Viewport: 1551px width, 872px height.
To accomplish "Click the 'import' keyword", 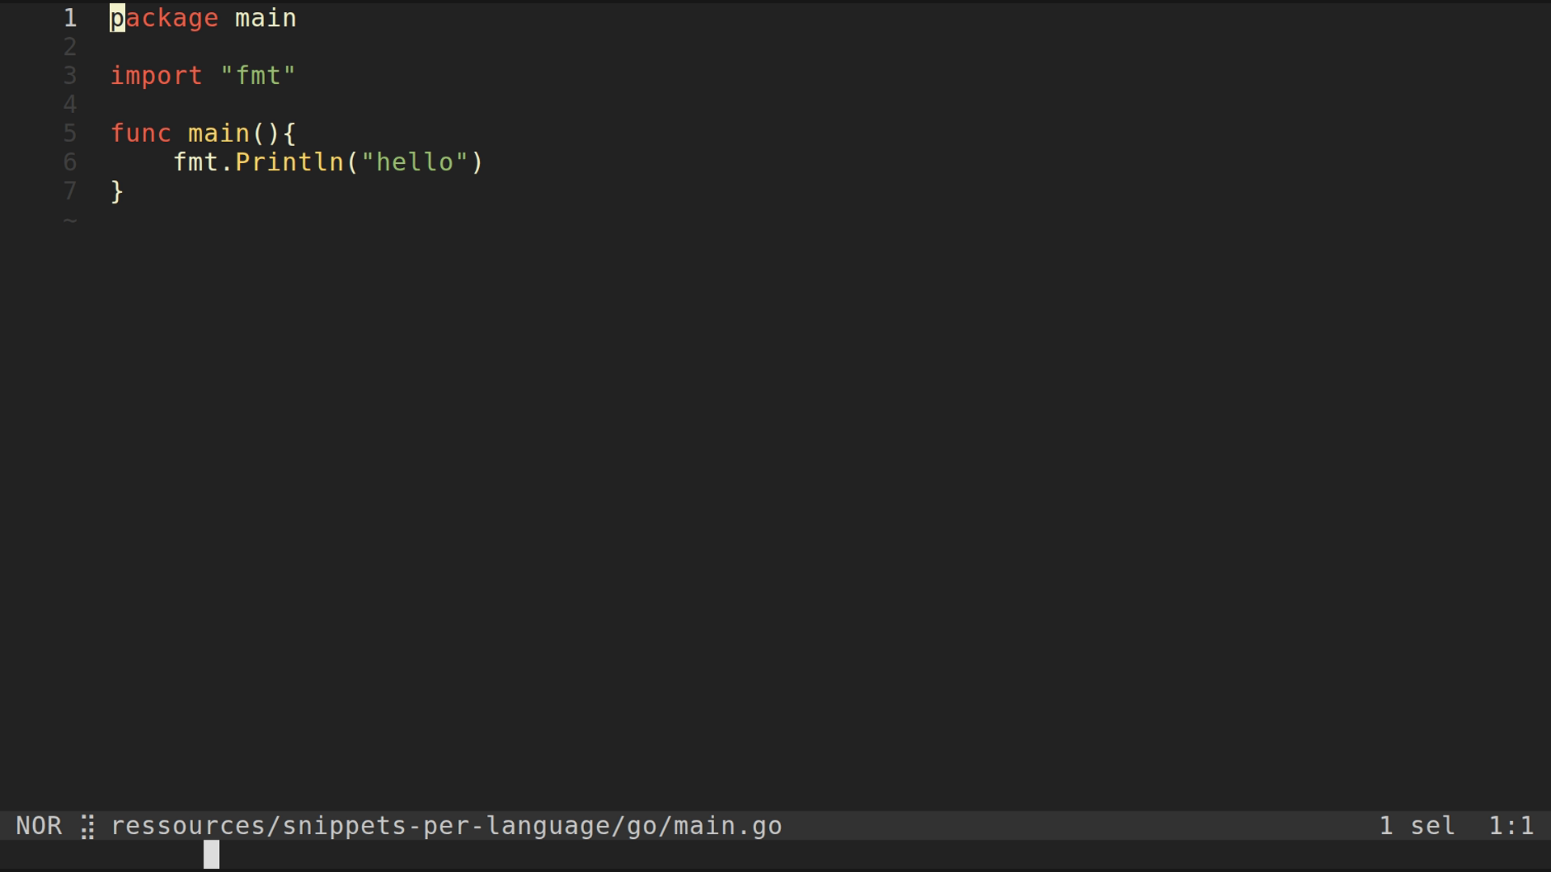I will (156, 76).
